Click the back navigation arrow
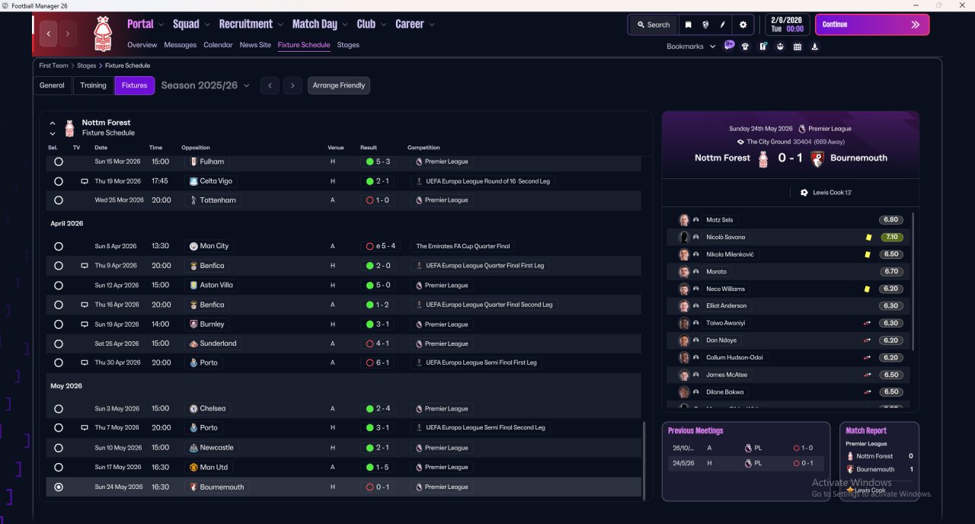The width and height of the screenshot is (975, 524). (49, 34)
